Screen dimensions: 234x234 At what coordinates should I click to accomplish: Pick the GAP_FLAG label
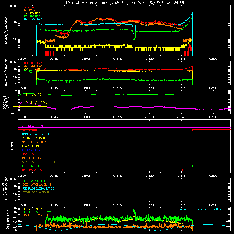[x=29, y=130]
